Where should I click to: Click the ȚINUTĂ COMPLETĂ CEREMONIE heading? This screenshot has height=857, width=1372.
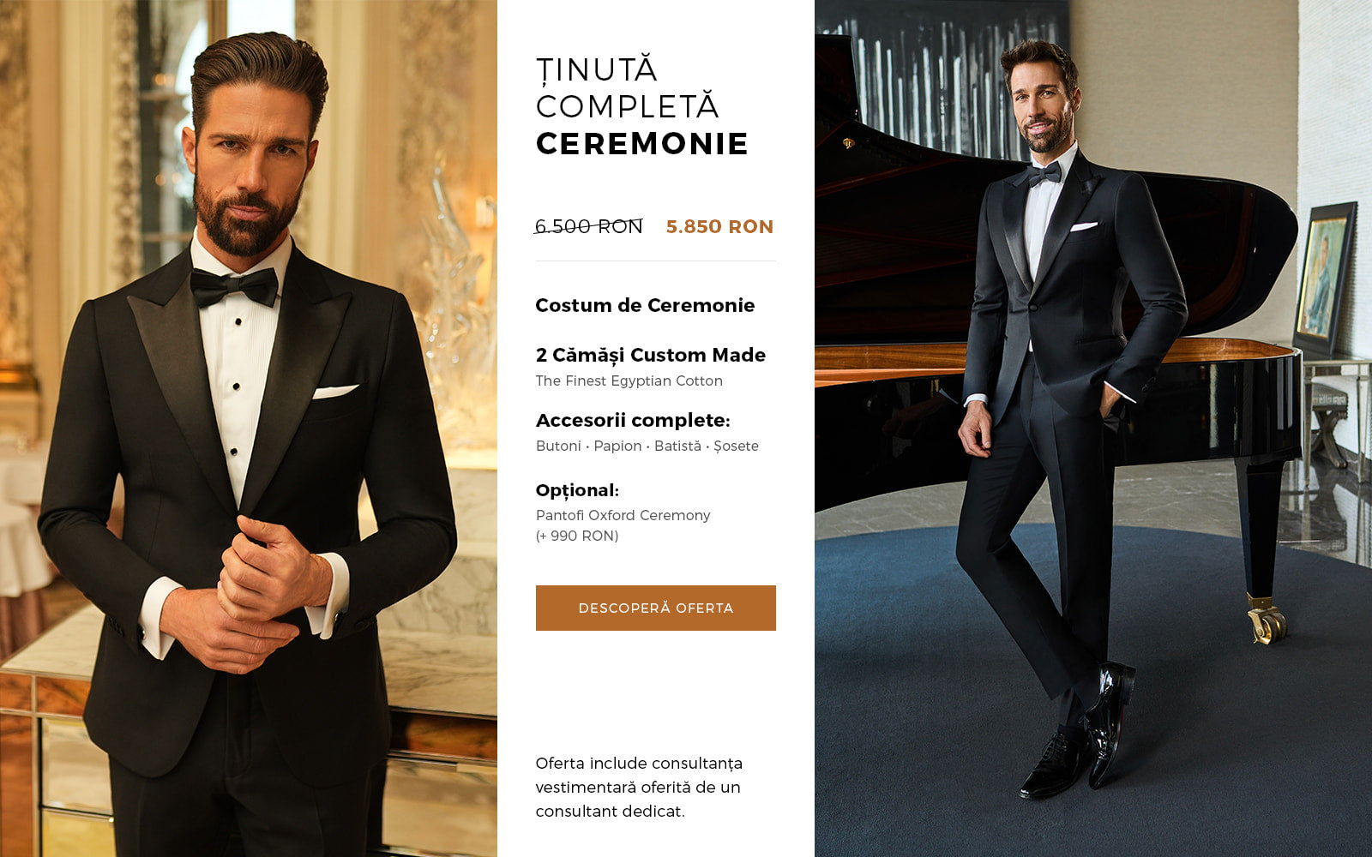642,106
